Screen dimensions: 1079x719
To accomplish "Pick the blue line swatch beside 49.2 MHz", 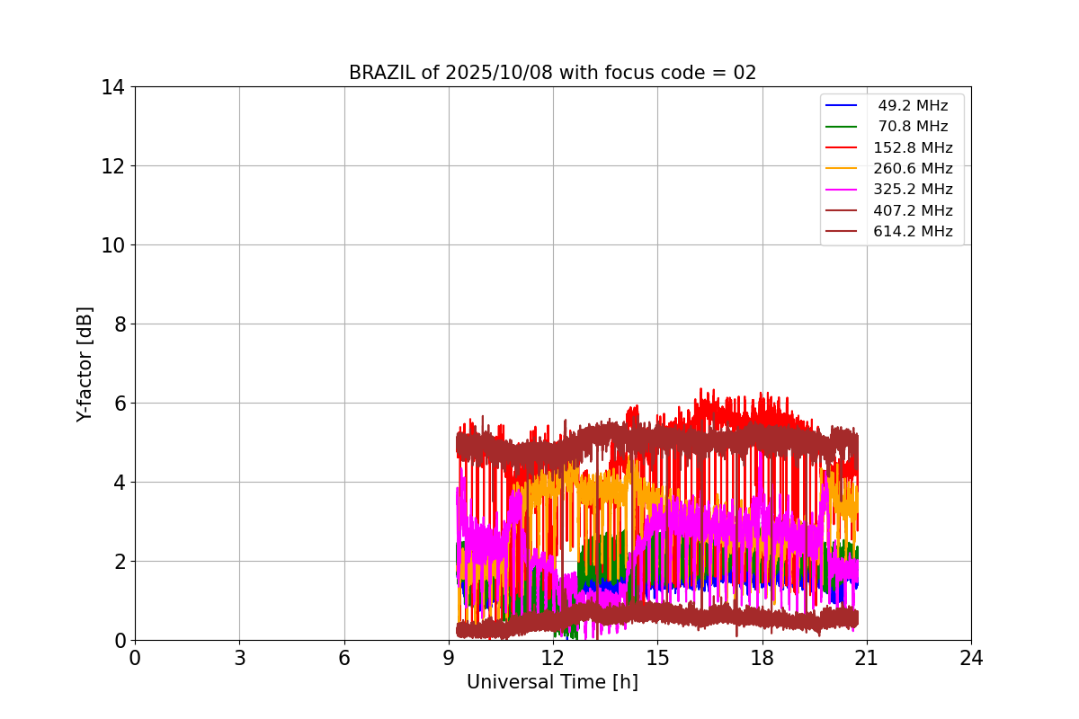I will pyautogui.click(x=842, y=106).
